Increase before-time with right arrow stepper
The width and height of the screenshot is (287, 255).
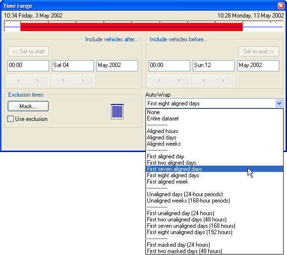pyautogui.click(x=179, y=80)
